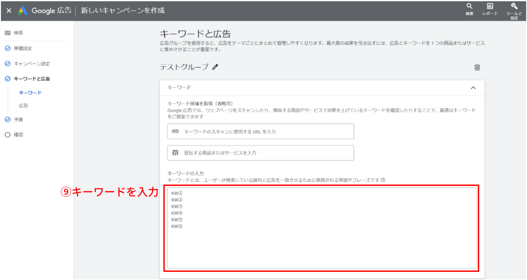Go to 予算 step
This screenshot has width=527, height=280.
(x=19, y=120)
